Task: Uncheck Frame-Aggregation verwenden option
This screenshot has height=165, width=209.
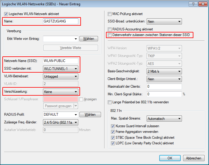Action: pos(113,132)
